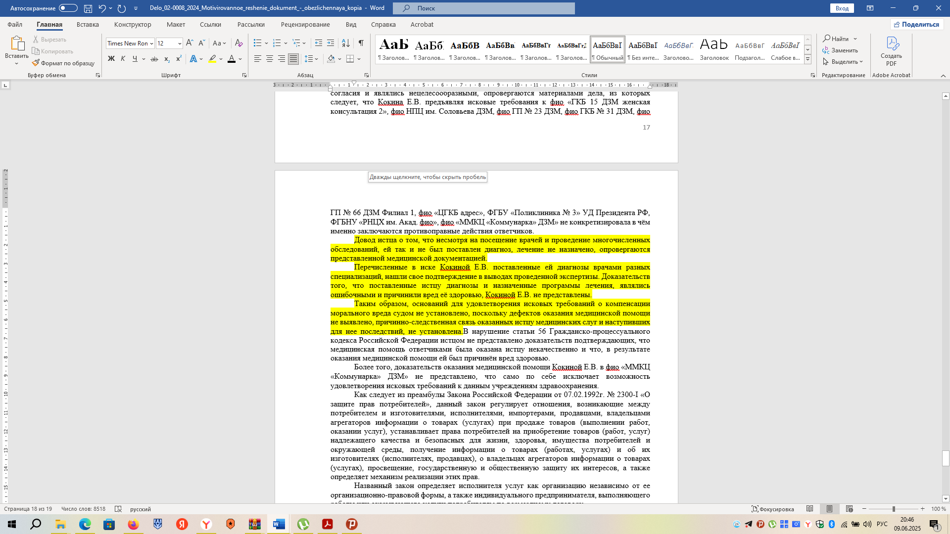Click the Create PDF Acrobat icon

(x=892, y=51)
